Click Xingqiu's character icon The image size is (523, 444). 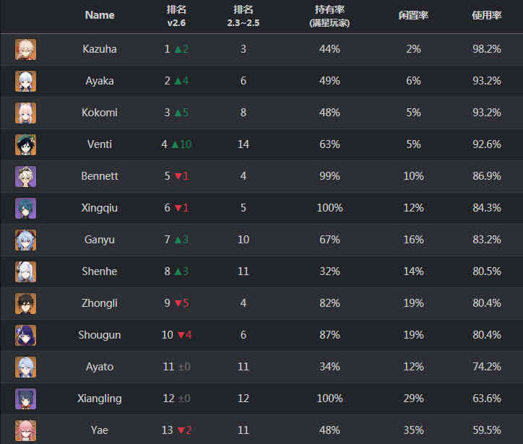pos(25,208)
